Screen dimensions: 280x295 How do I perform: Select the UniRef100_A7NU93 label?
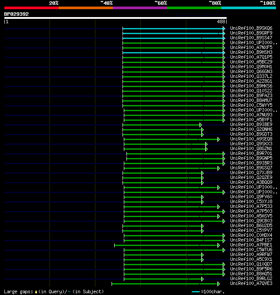[x=251, y=115]
